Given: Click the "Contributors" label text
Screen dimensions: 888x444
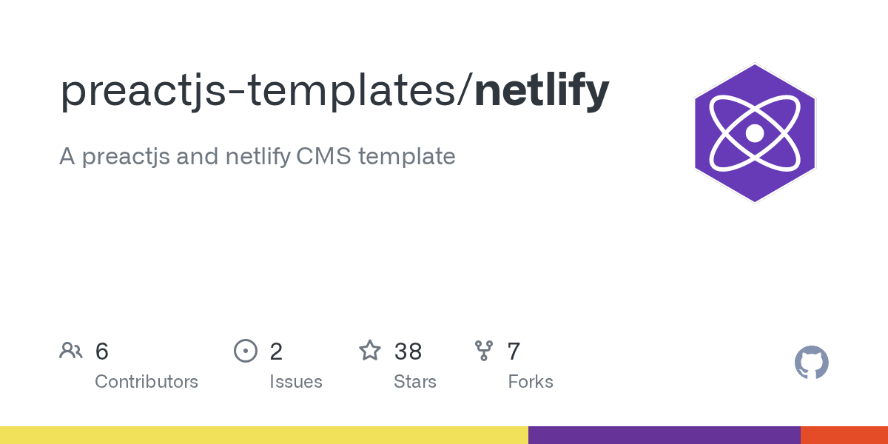Looking at the screenshot, I should pos(147,382).
